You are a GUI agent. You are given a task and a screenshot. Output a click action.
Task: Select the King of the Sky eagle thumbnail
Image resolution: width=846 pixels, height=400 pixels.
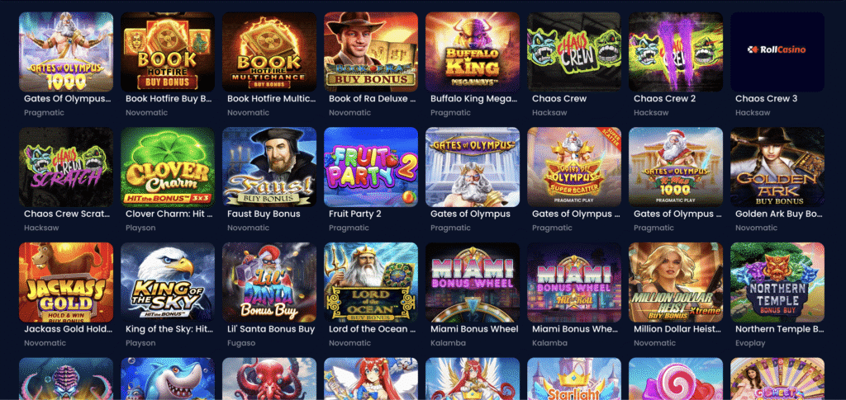167,282
